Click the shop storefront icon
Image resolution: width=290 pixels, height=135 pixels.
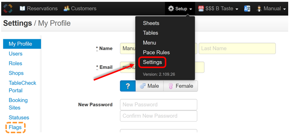click(201, 9)
